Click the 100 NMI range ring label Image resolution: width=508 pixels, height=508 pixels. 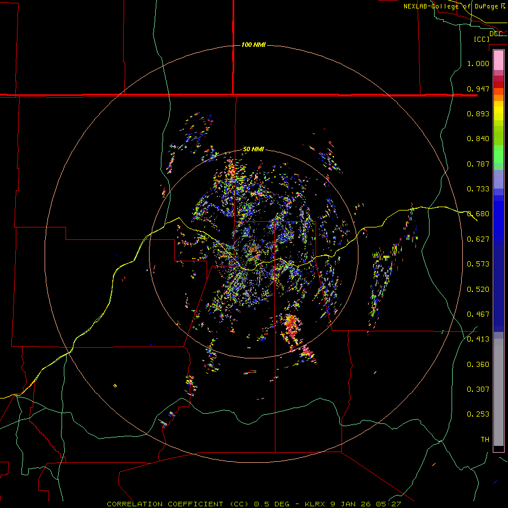pos(253,45)
